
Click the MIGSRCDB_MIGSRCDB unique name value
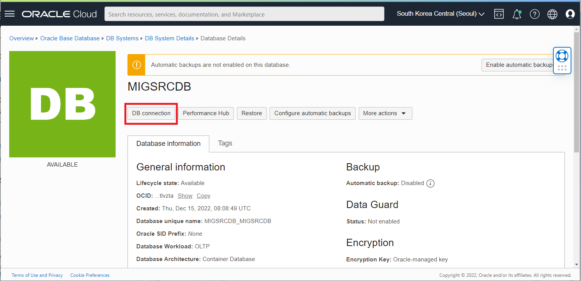pyautogui.click(x=238, y=221)
